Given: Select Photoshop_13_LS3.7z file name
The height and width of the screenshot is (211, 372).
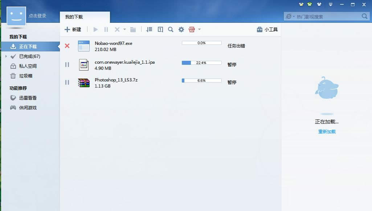Looking at the screenshot, I should [x=116, y=80].
